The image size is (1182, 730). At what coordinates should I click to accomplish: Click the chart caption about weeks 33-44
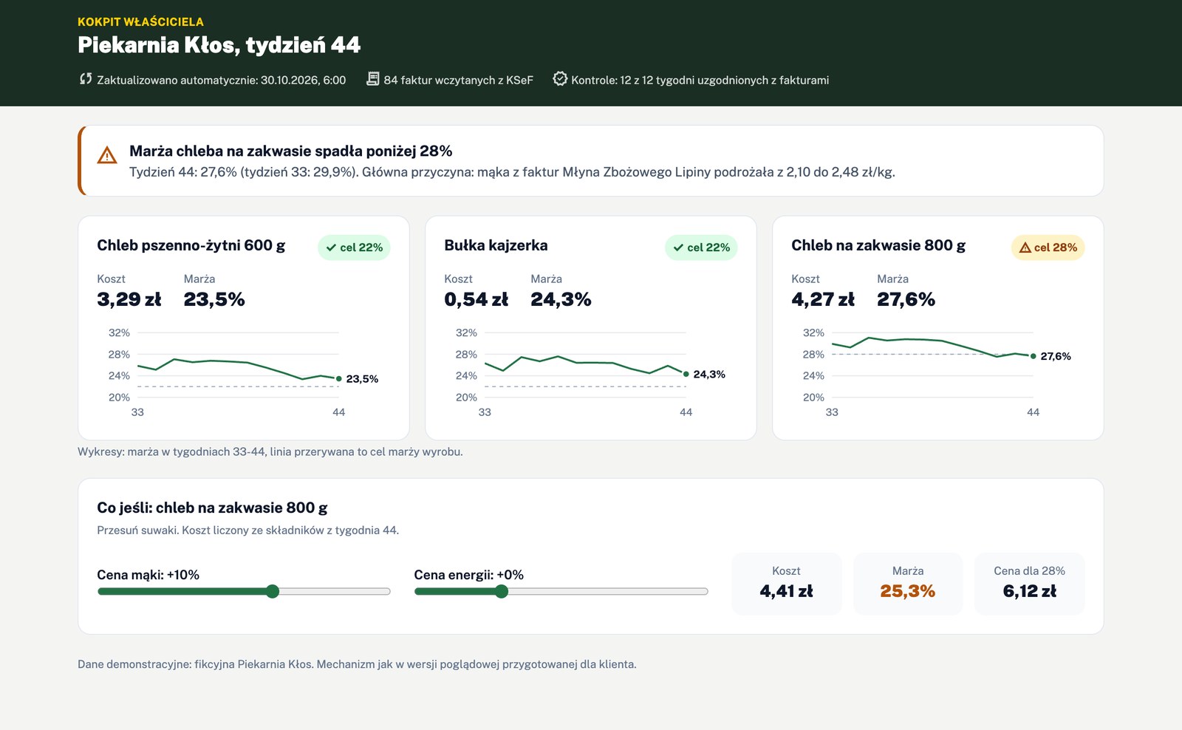pyautogui.click(x=270, y=451)
